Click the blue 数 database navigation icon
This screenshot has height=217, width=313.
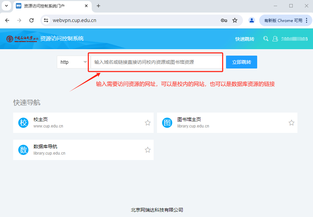coord(23,150)
